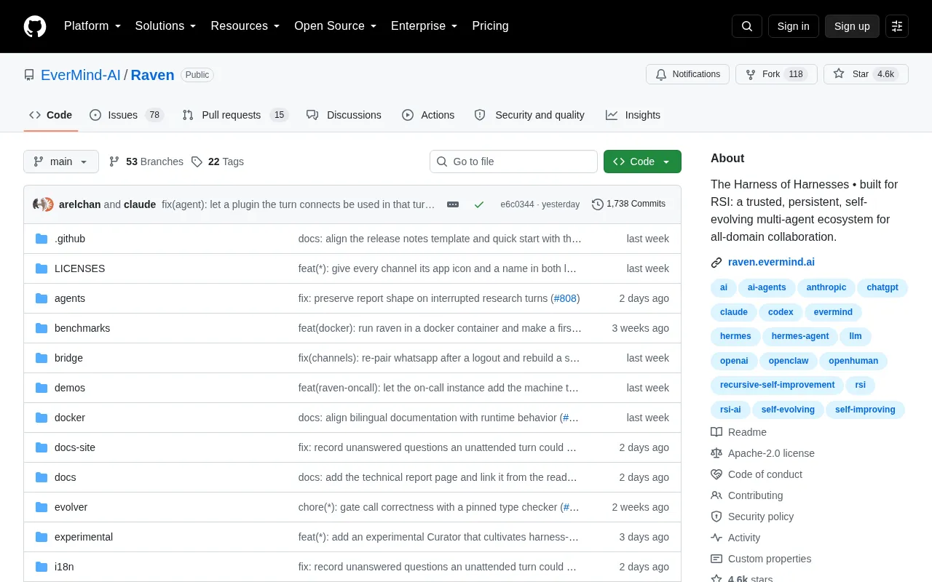
Task: Switch to the Pull requests tab
Action: point(235,115)
